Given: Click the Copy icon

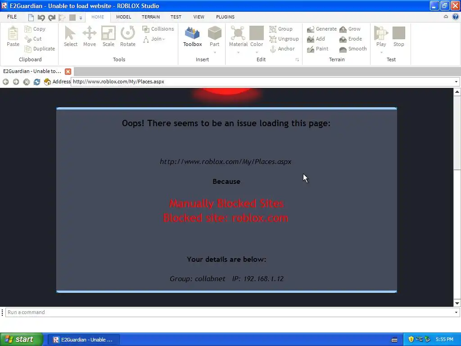Looking at the screenshot, I should coord(28,29).
